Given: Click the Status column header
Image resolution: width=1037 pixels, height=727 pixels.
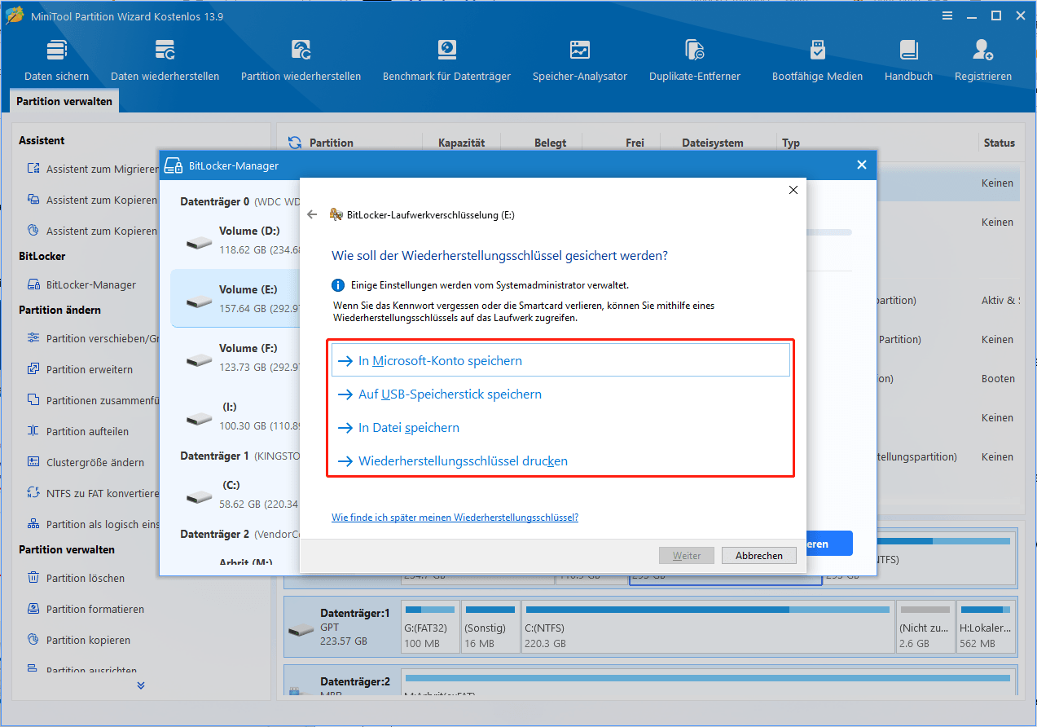Looking at the screenshot, I should pos(999,143).
